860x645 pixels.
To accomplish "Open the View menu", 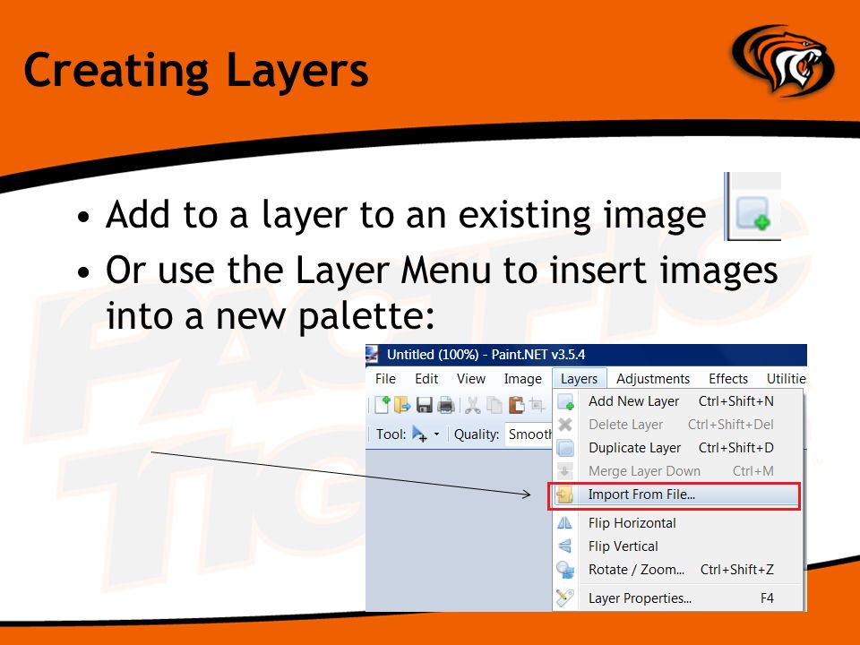I will tap(470, 378).
